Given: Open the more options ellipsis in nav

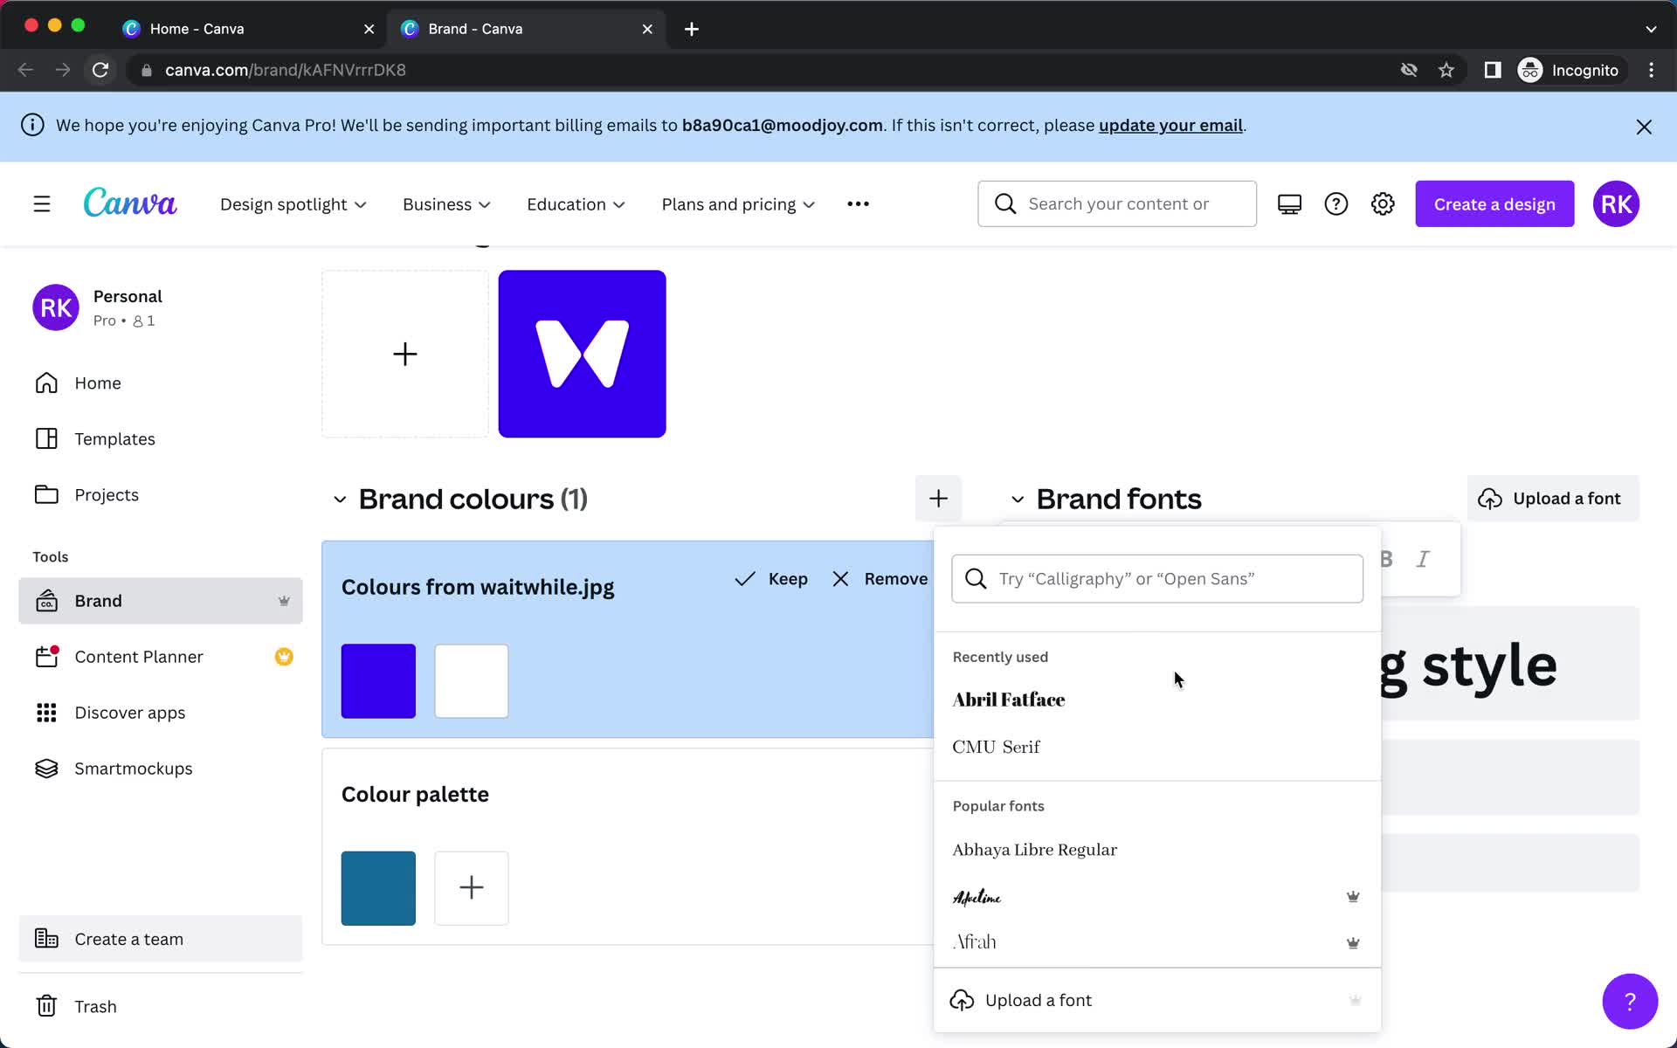Looking at the screenshot, I should 858,204.
